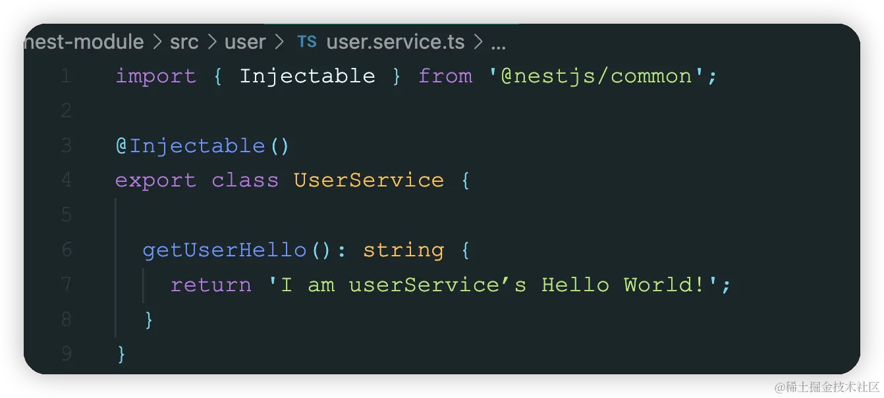Expand the trailing ellipsis breadcrumb
884x398 pixels.
click(498, 43)
